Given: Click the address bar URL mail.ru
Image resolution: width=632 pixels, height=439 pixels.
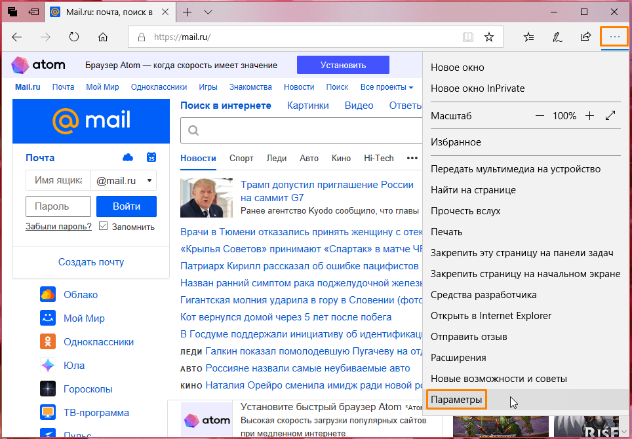Looking at the screenshot, I should (182, 37).
